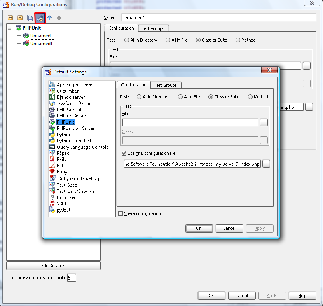
Task: Select PHPUnit entry in defaults list
Action: (x=66, y=122)
